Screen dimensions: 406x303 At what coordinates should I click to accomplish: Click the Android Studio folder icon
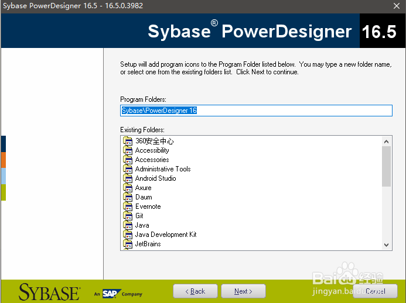click(128, 178)
